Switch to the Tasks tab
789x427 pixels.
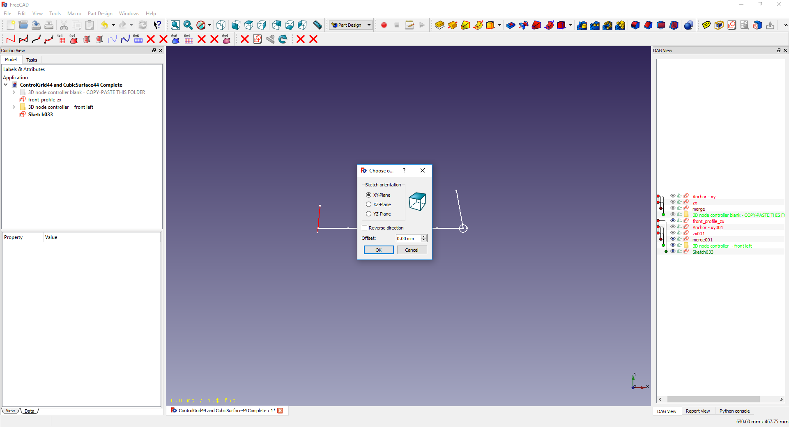click(32, 60)
